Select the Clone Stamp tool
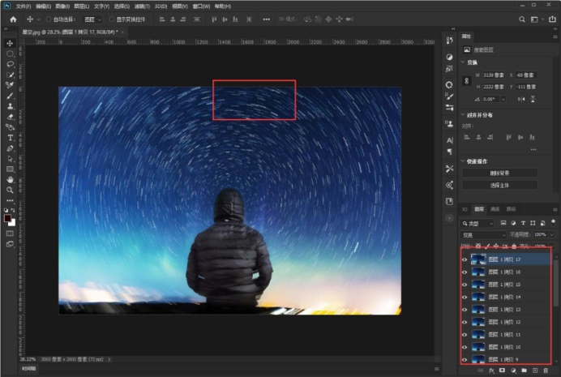Image resolution: width=561 pixels, height=377 pixels. tap(10, 106)
